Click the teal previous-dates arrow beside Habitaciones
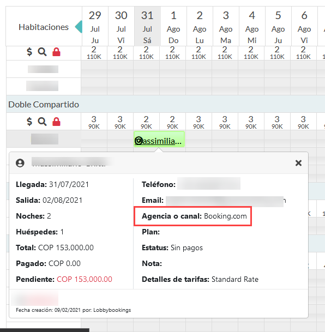 [79, 27]
